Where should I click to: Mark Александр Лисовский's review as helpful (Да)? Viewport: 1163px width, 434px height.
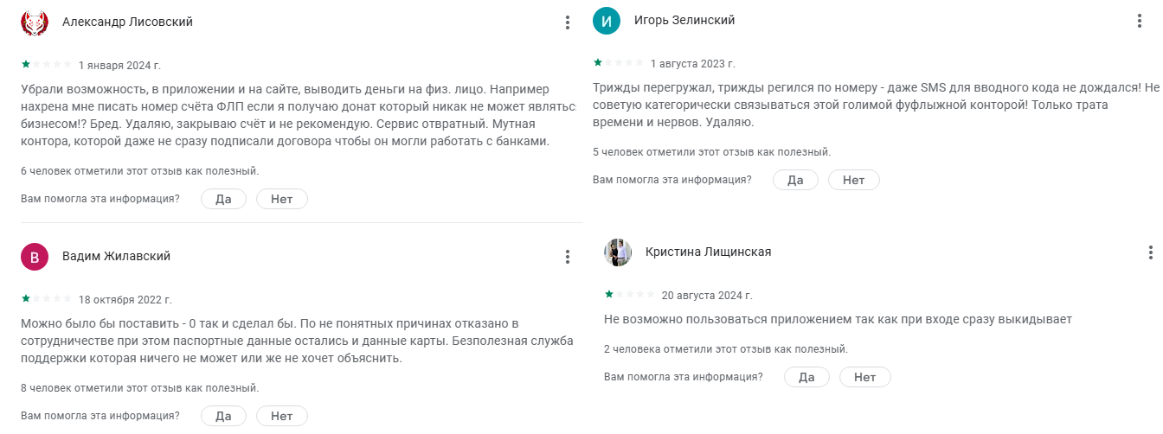(x=223, y=199)
